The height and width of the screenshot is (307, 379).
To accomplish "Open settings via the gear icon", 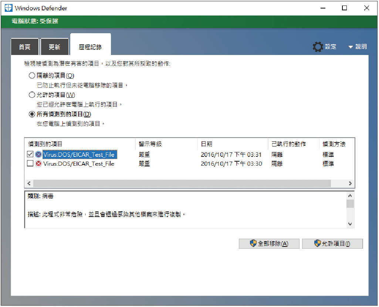I will pos(318,46).
